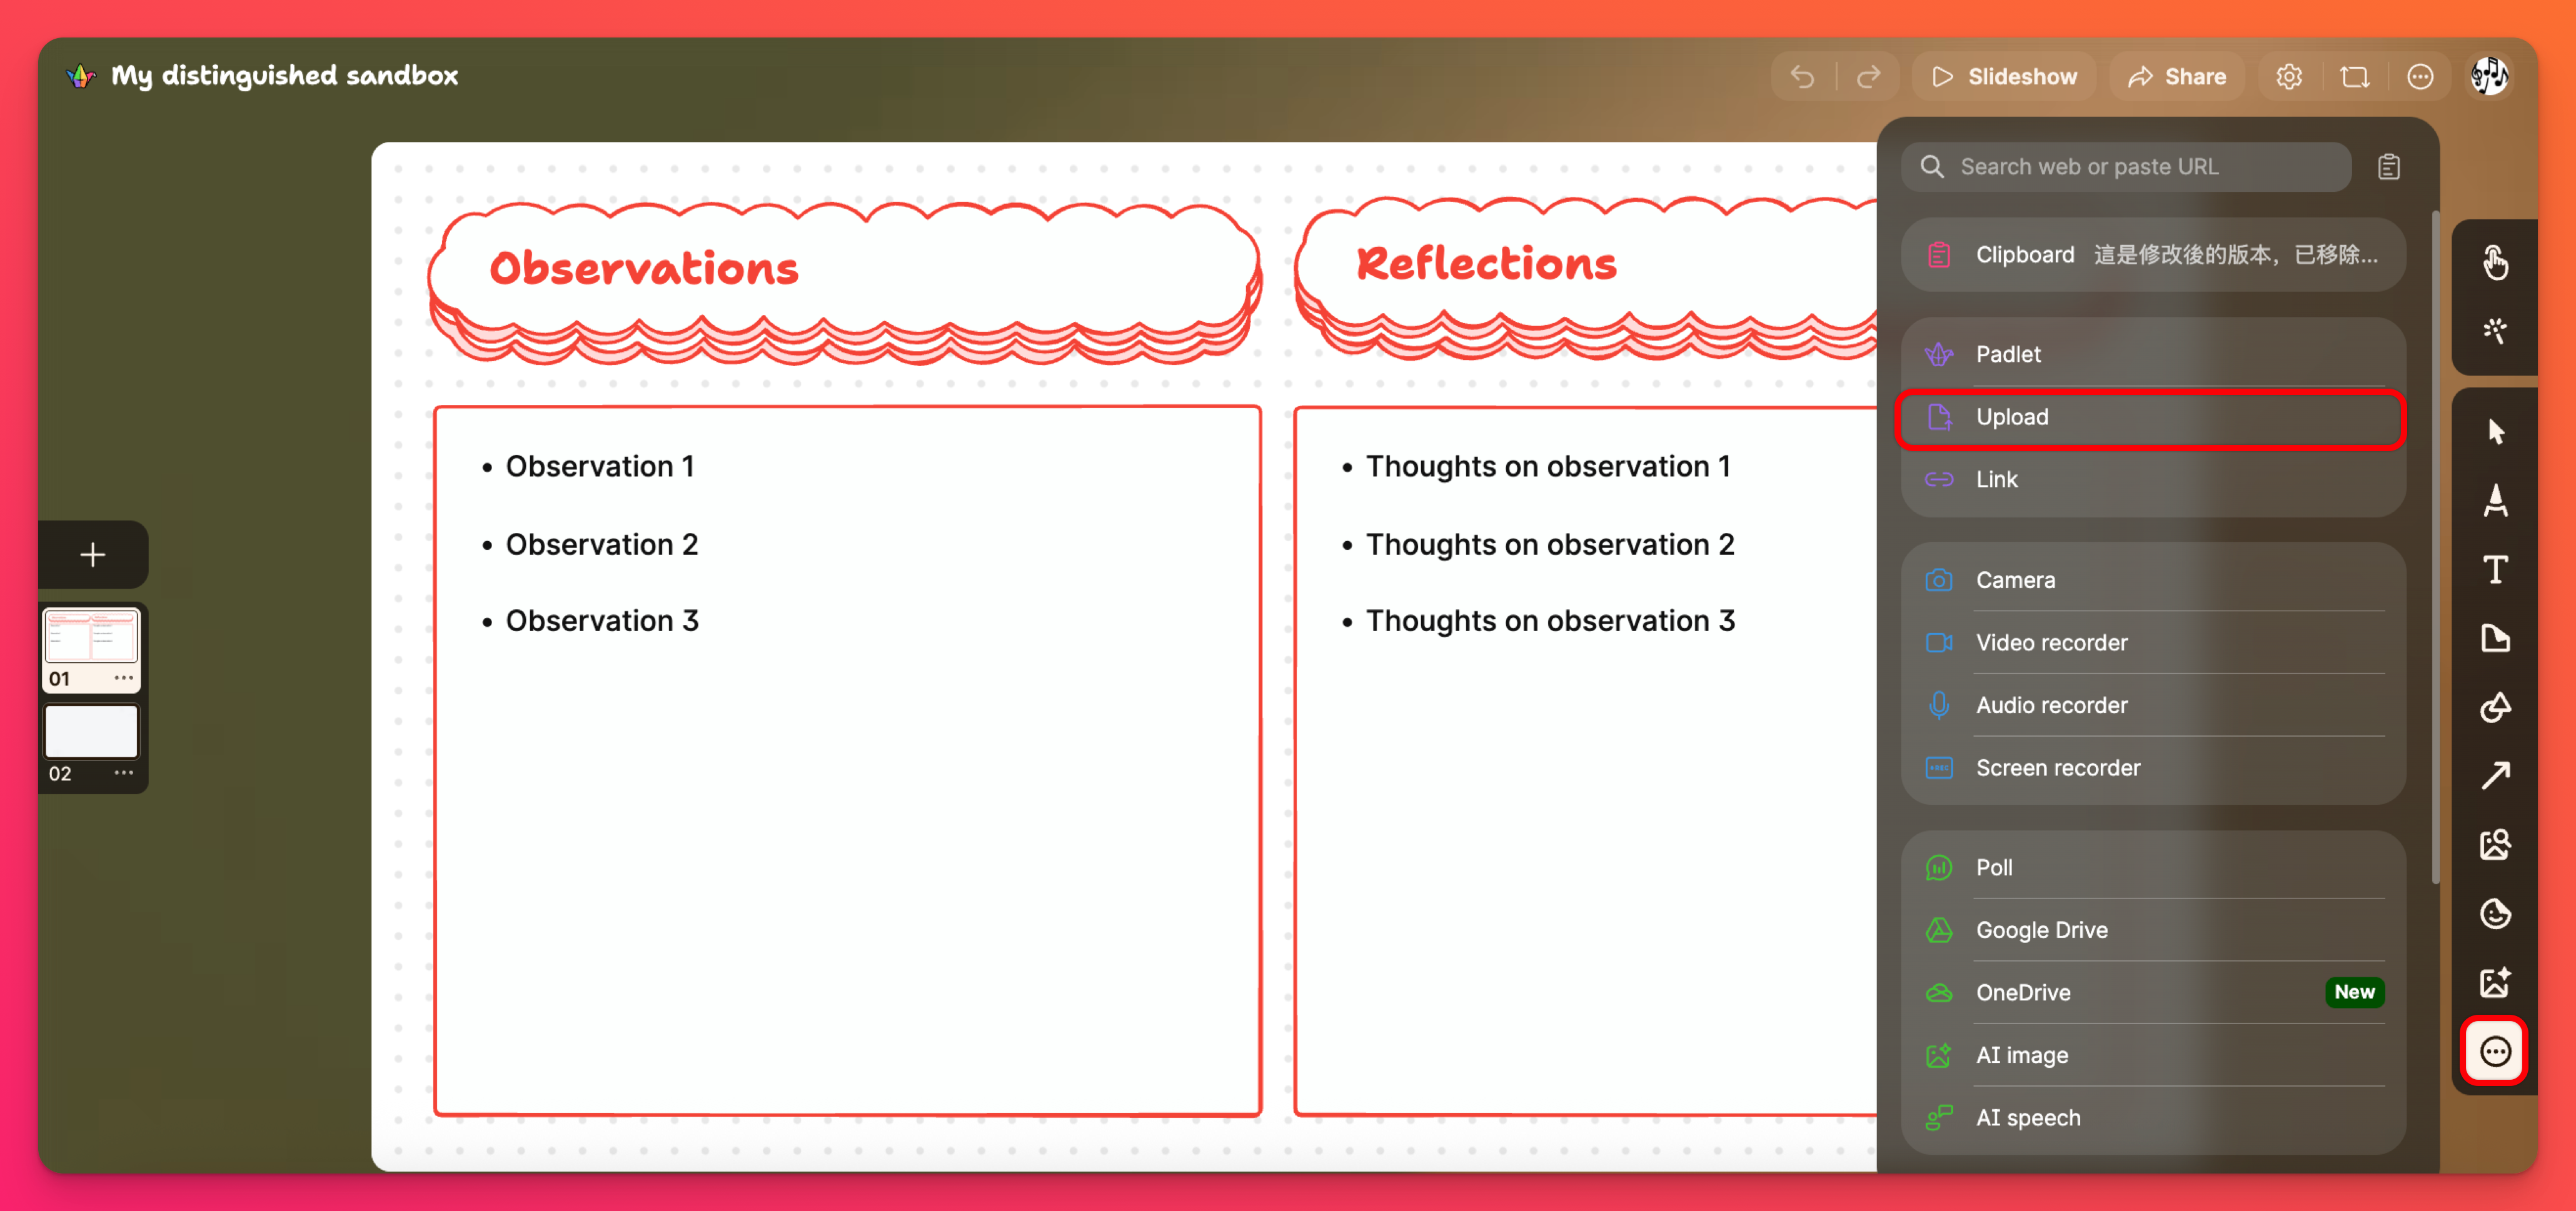Open slide 02 options menu
Image resolution: width=2576 pixels, height=1211 pixels.
tap(123, 772)
